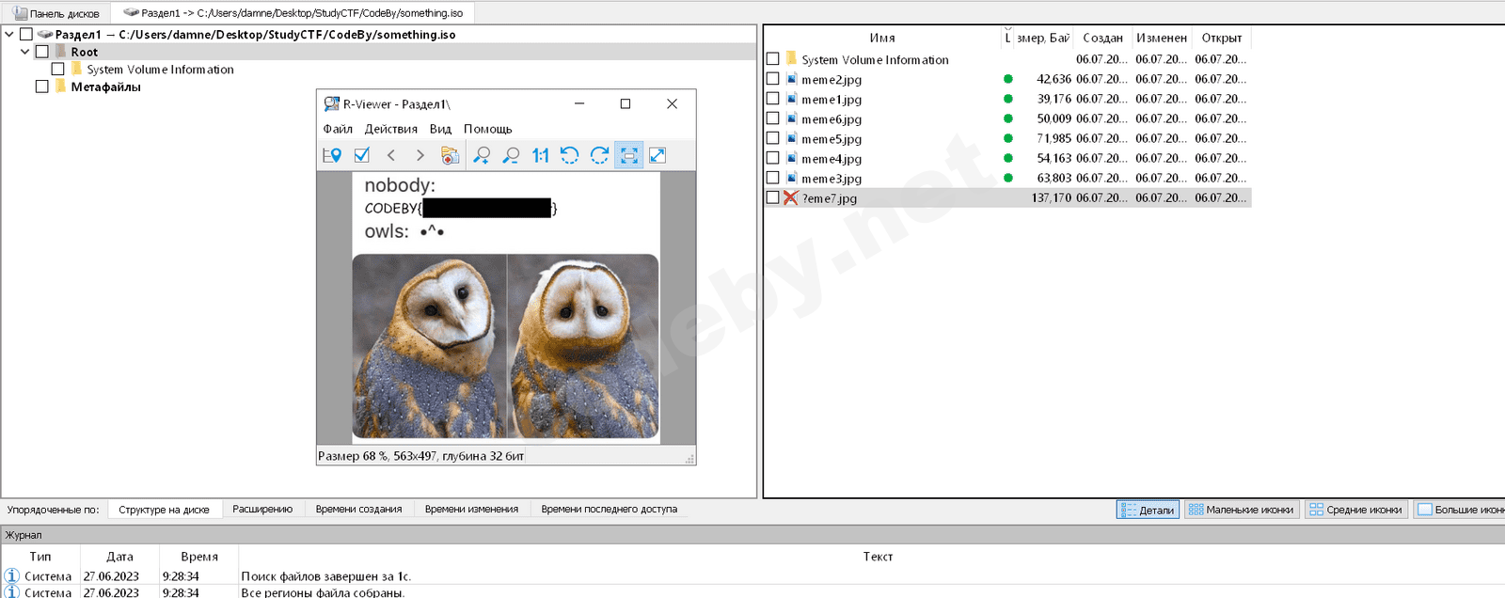Open the Действия menu in R-Viewer
Viewport: 1505px width, 598px height.
390,129
